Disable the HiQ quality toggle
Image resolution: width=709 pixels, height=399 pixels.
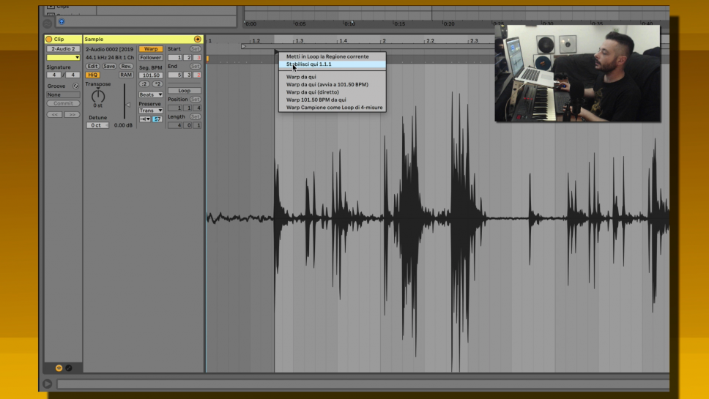92,75
